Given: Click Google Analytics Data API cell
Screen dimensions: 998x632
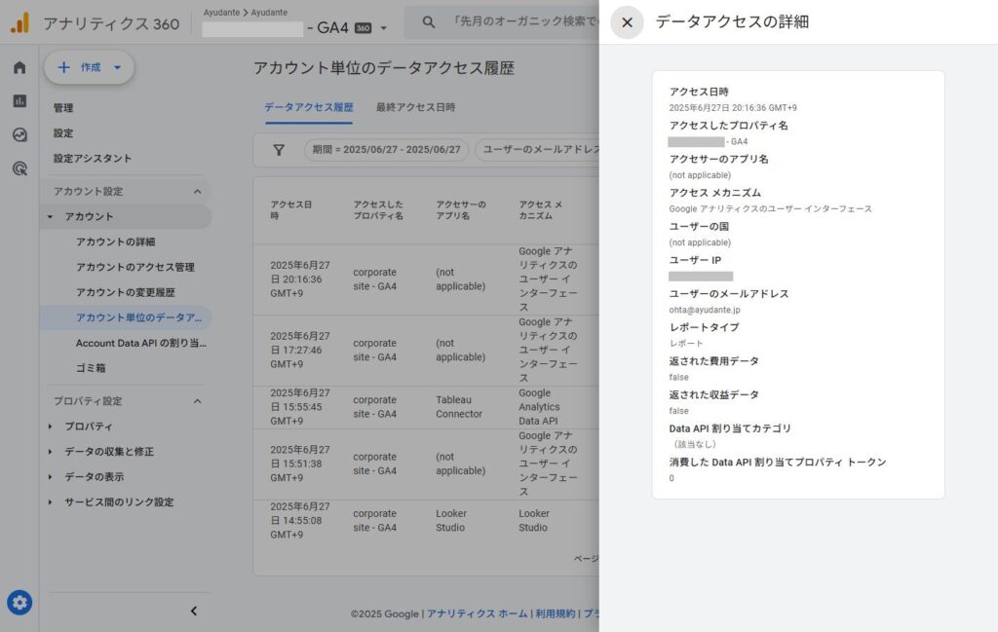Looking at the screenshot, I should pyautogui.click(x=539, y=407).
